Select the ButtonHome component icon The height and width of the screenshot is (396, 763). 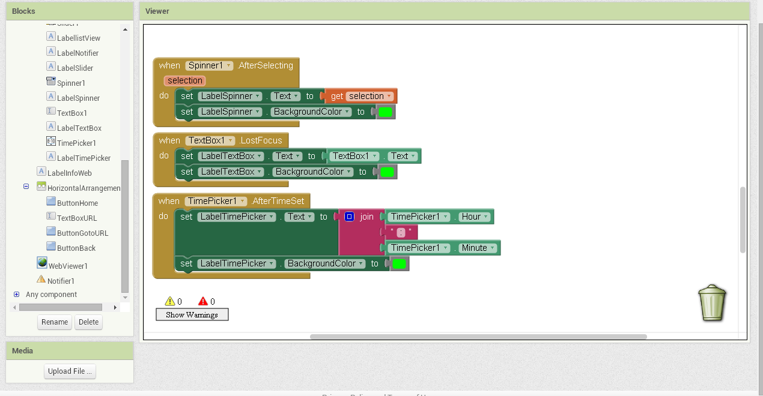pyautogui.click(x=51, y=202)
